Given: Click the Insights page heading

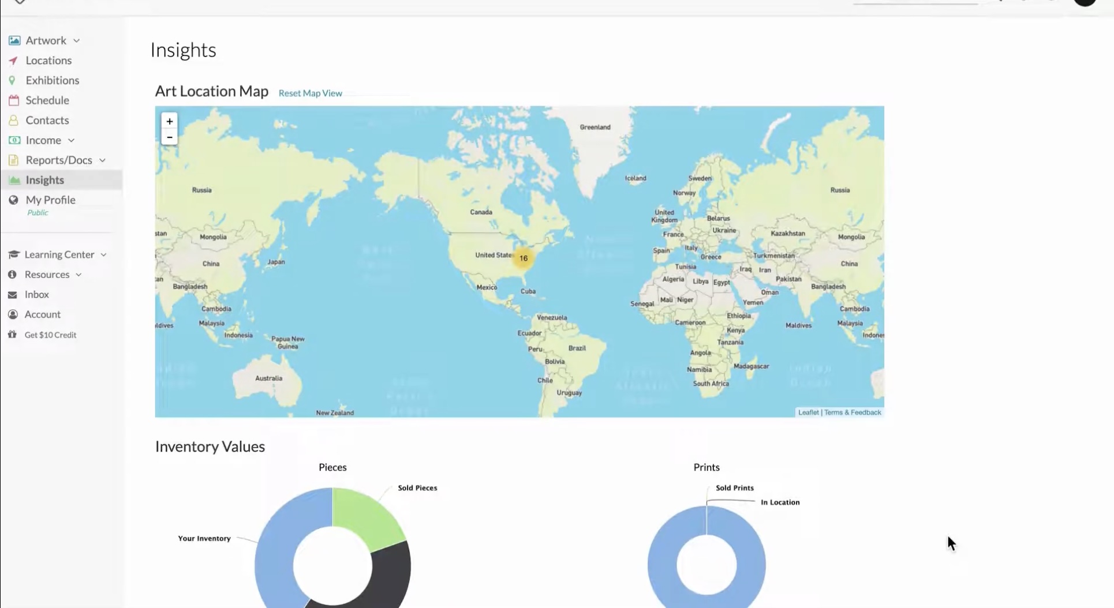Looking at the screenshot, I should (x=183, y=50).
